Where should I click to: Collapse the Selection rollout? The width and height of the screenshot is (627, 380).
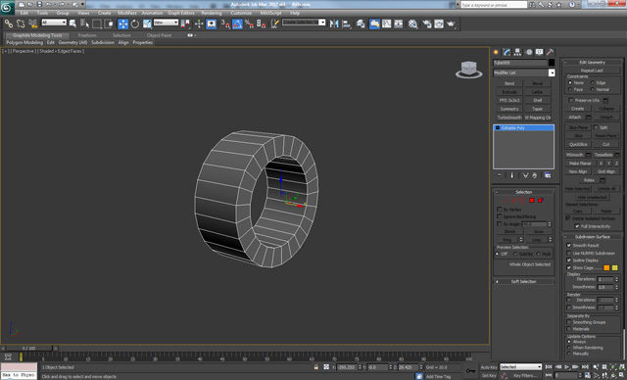tap(524, 192)
